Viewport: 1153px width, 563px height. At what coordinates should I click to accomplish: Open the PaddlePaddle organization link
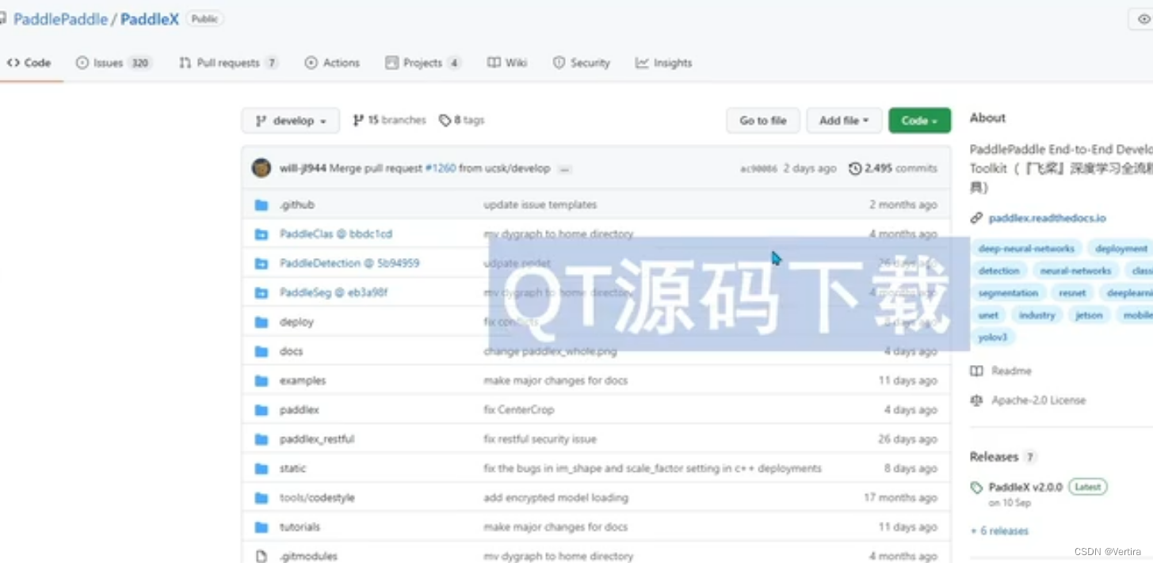pos(61,19)
